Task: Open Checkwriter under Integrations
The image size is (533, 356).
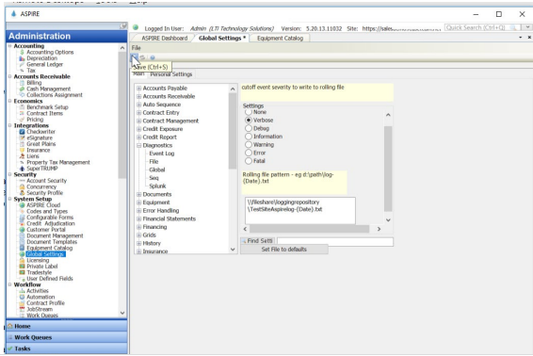Action: click(40, 132)
